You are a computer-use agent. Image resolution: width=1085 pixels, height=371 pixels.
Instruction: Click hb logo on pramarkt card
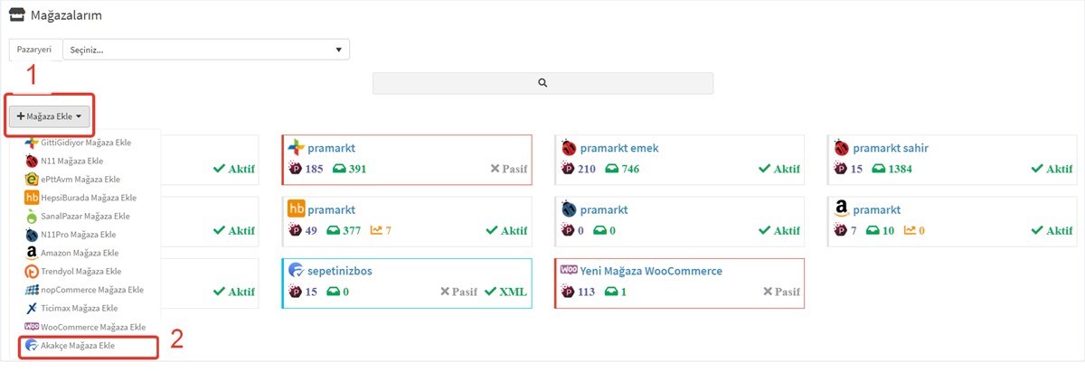[x=297, y=209]
